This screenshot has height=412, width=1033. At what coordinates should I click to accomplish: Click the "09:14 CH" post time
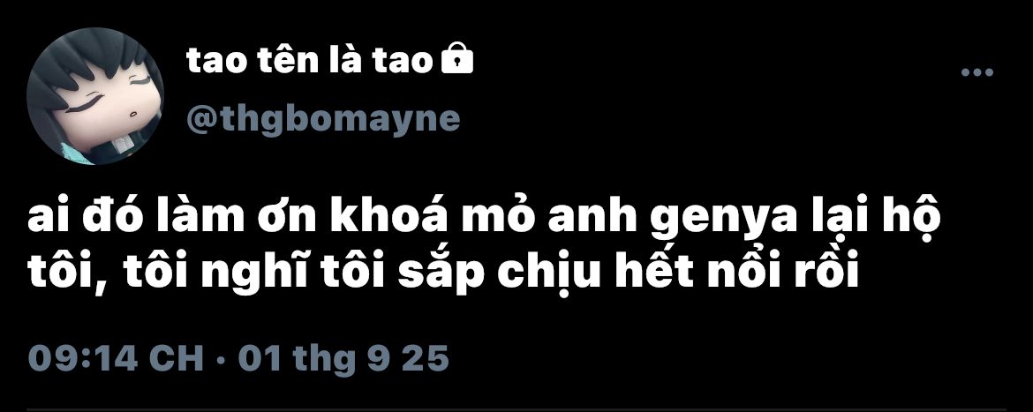tap(116, 359)
